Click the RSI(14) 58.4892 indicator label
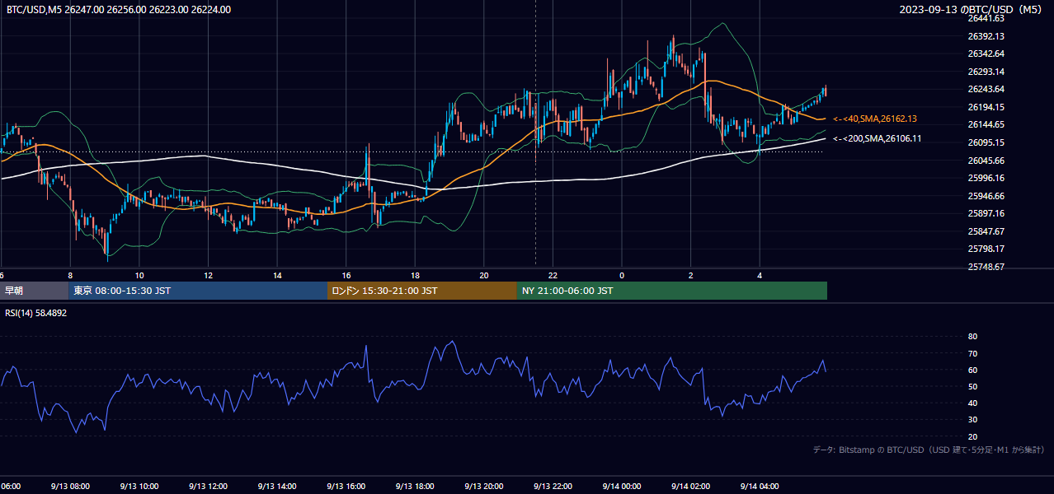The height and width of the screenshot is (494, 1054). [x=36, y=313]
